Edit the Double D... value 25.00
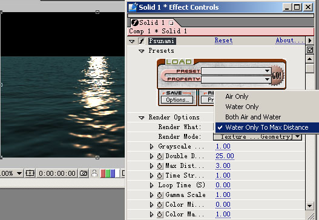The image size is (319, 220). click(x=225, y=156)
